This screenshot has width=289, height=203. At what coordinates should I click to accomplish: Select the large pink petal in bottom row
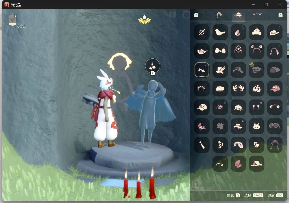238,164
